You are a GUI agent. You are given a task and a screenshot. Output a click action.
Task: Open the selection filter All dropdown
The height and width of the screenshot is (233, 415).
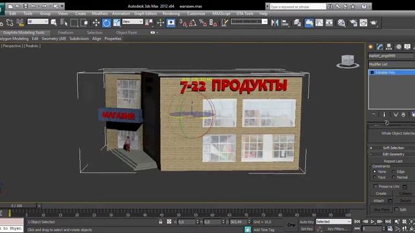(38, 21)
